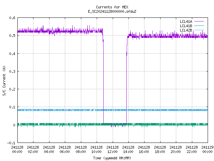This screenshot has width=214, height=161.
Task: Click the x-axis tick '241128 22:00'
Action: tap(192, 149)
